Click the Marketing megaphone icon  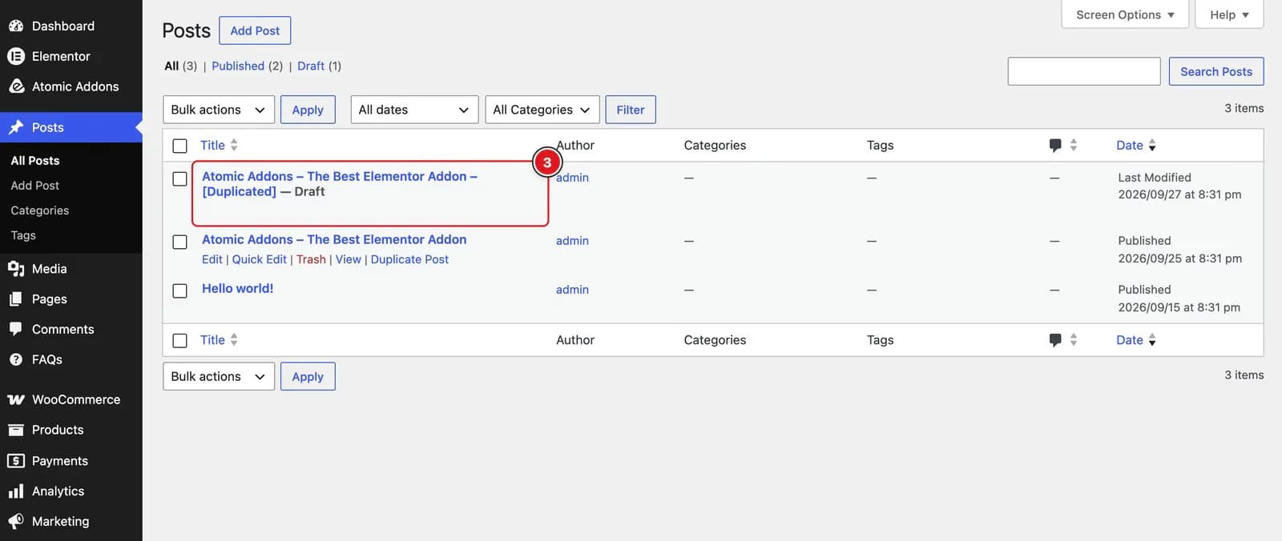pos(16,521)
